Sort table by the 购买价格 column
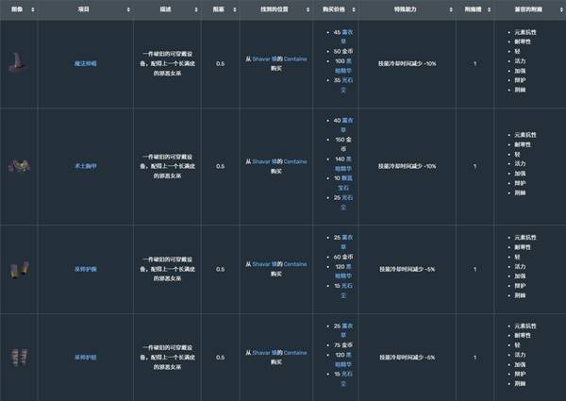Viewport: 566px width, 401px height. (x=334, y=8)
